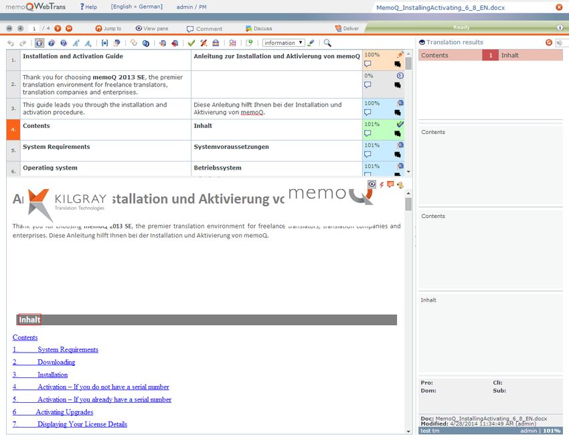Image resolution: width=569 pixels, height=441 pixels.
Task: Go to the next page
Action: click(x=58, y=28)
